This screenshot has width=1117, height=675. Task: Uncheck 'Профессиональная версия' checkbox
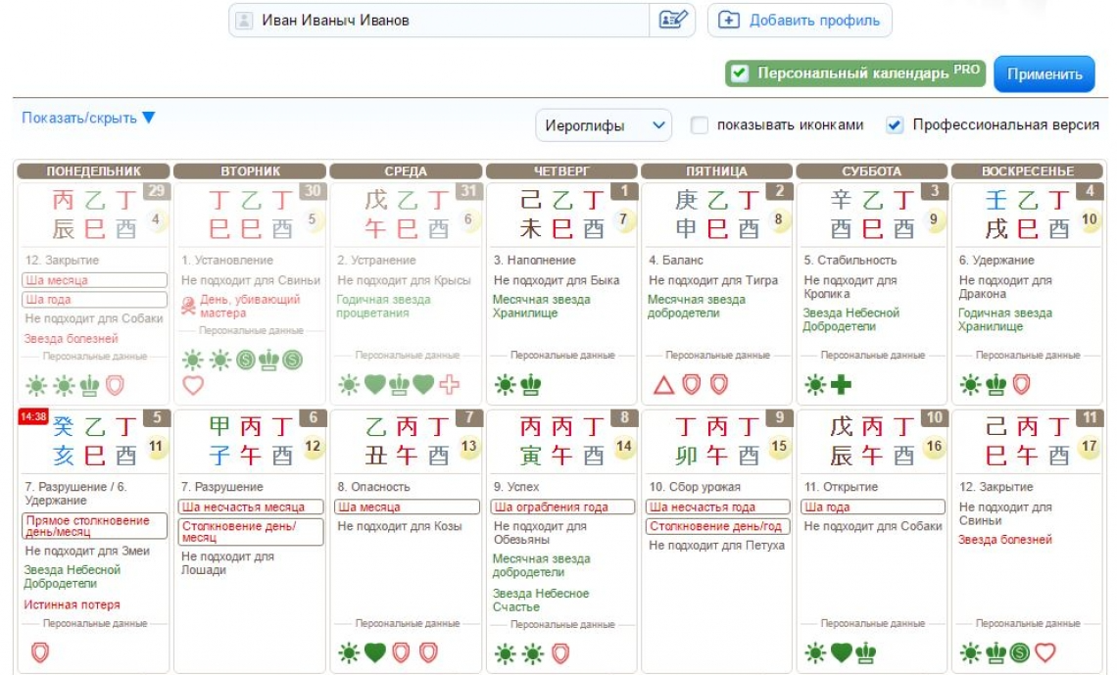894,125
